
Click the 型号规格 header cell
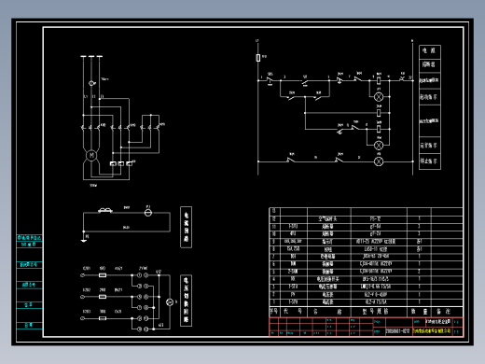(379, 312)
